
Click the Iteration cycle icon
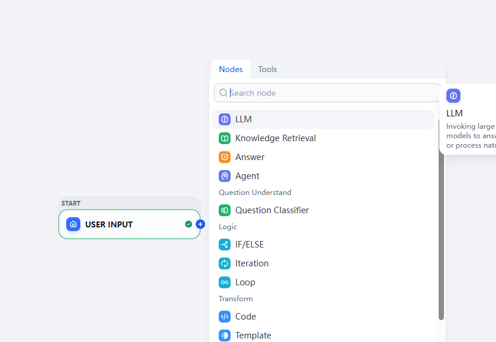pyautogui.click(x=225, y=263)
